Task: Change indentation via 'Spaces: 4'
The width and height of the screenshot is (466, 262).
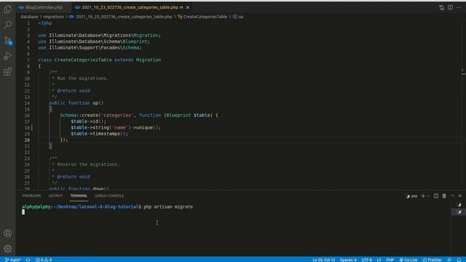Action: 348,260
